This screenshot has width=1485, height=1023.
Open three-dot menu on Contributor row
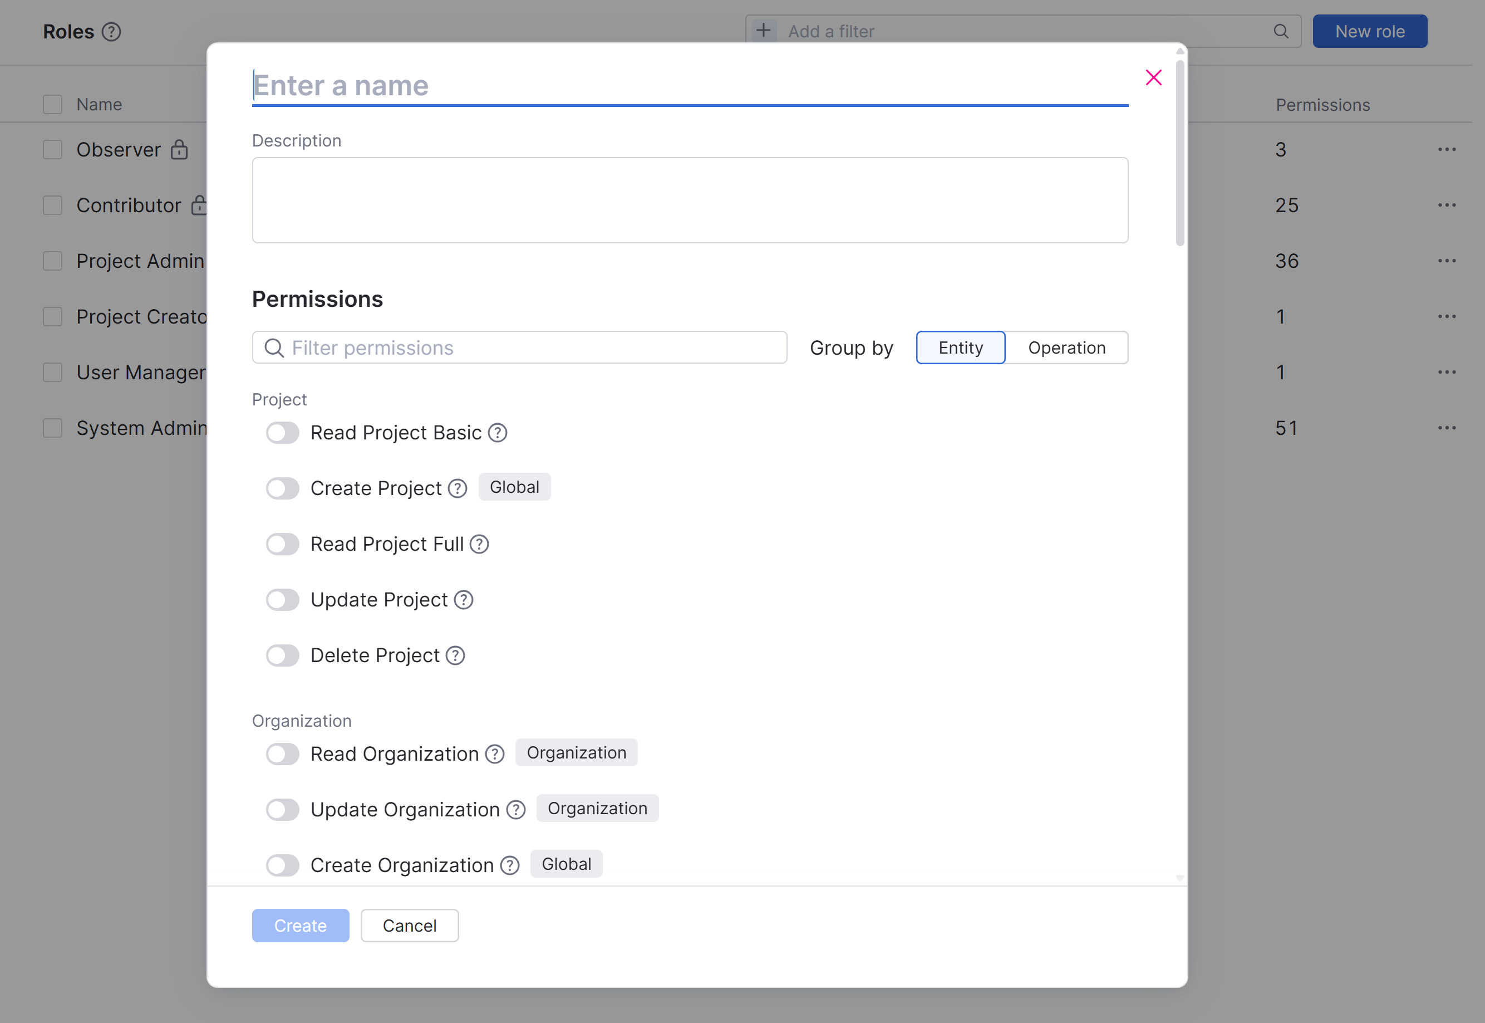coord(1447,205)
